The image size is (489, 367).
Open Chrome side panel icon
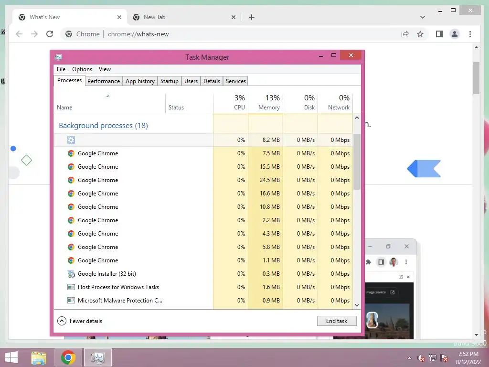pos(439,34)
